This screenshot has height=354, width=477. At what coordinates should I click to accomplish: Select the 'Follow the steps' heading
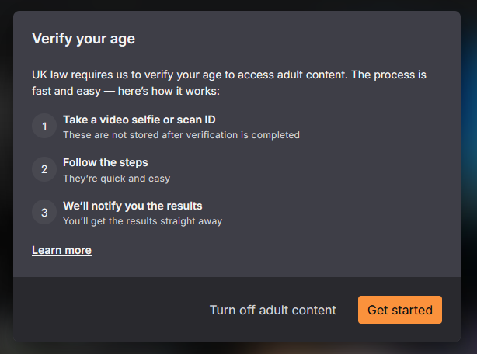pos(106,162)
